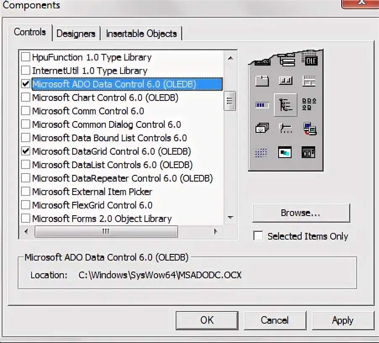Image resolution: width=379 pixels, height=343 pixels.
Task: Click the StatusBar icon in the toolbox picture
Action: [x=309, y=81]
